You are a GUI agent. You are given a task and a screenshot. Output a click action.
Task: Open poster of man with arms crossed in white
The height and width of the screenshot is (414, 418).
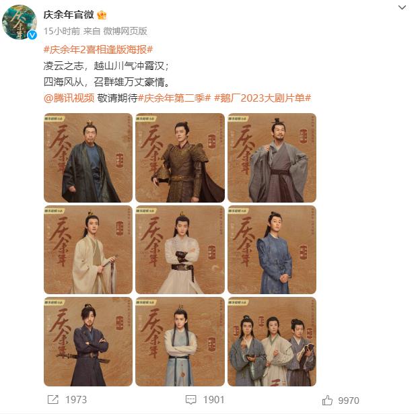pyautogui.click(x=180, y=250)
